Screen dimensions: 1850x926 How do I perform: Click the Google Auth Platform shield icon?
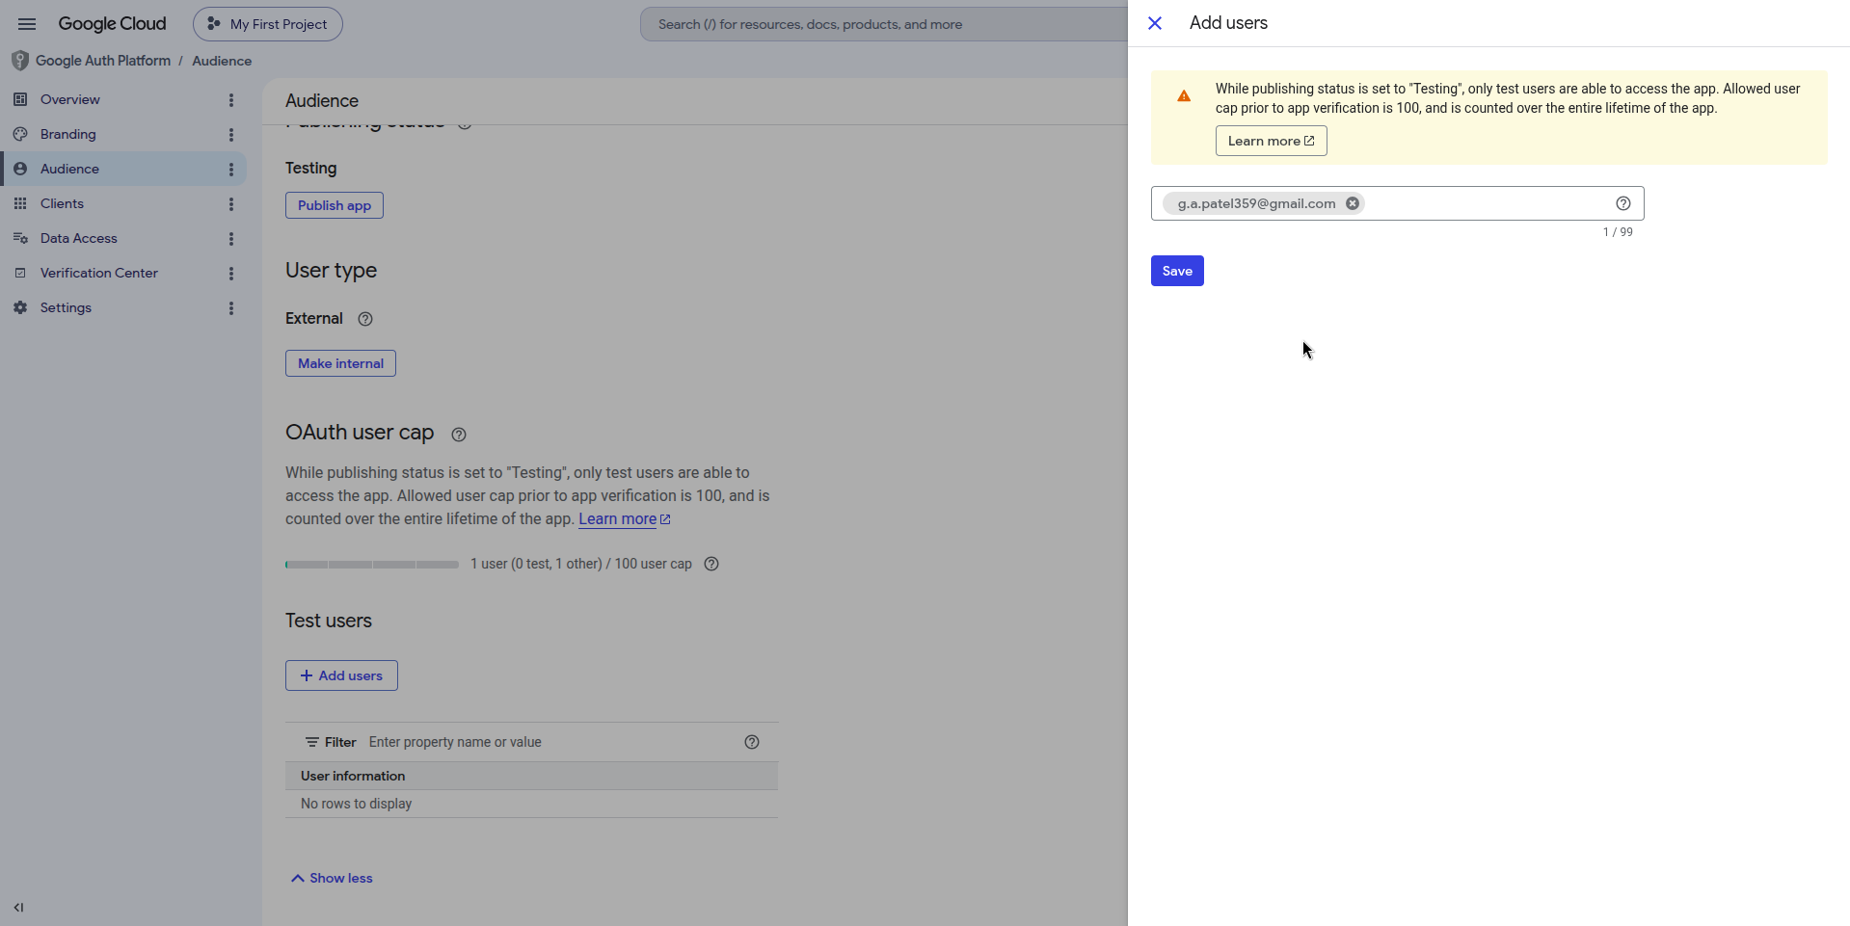(x=19, y=61)
